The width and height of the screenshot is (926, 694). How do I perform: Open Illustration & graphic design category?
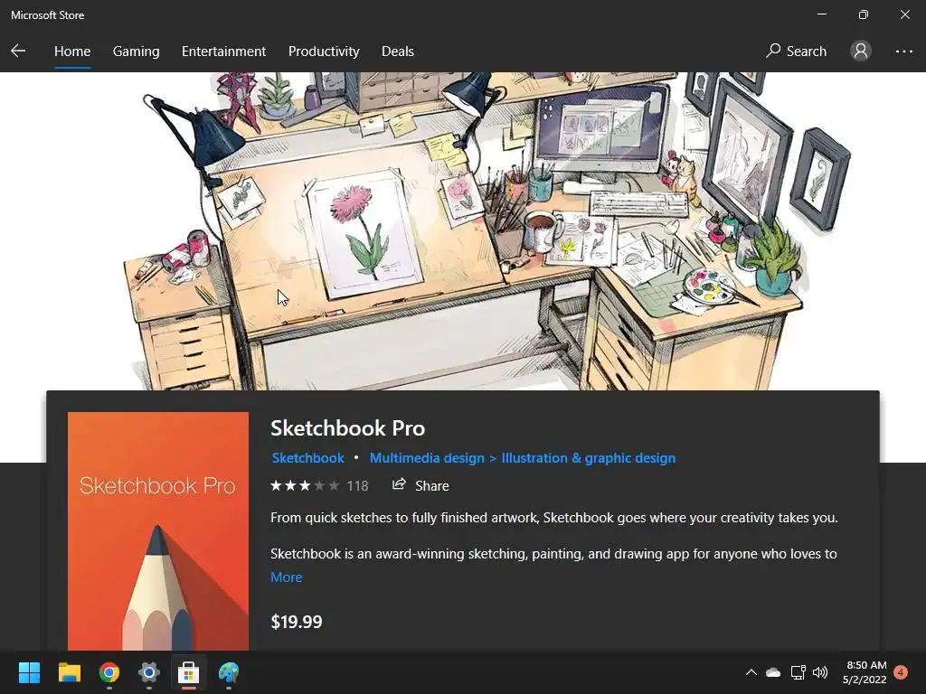coord(588,458)
